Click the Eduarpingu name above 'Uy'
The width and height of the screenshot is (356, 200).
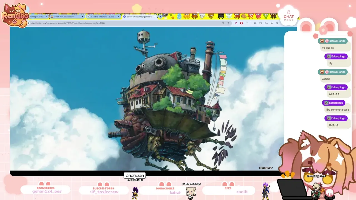coord(338,56)
